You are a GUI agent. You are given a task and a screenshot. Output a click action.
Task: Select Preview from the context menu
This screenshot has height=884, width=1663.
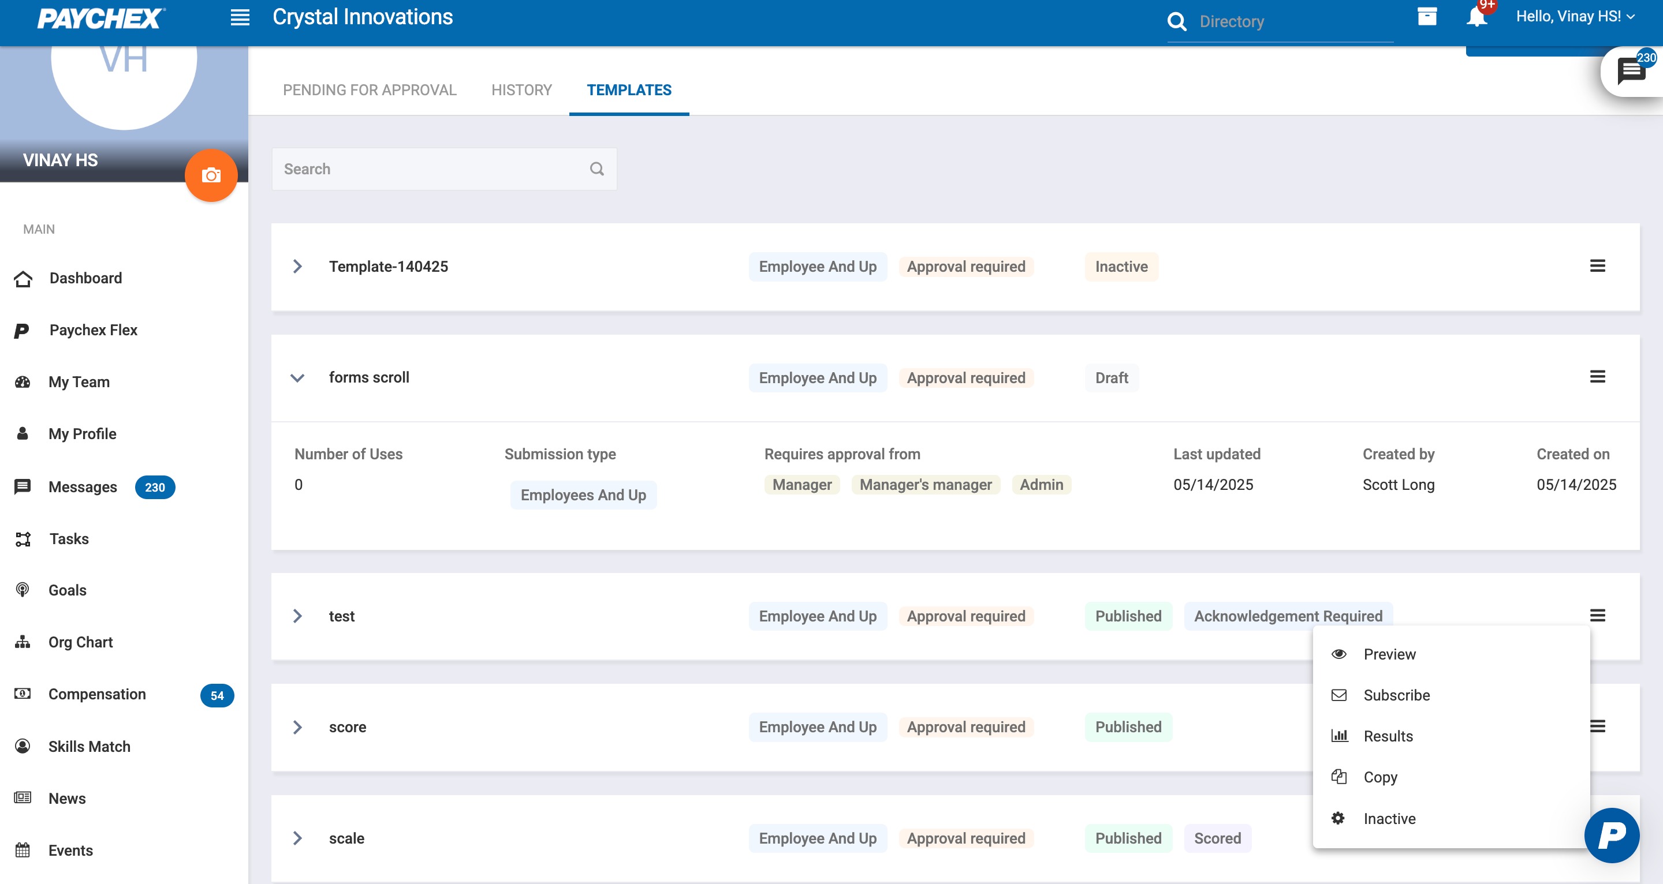tap(1389, 654)
